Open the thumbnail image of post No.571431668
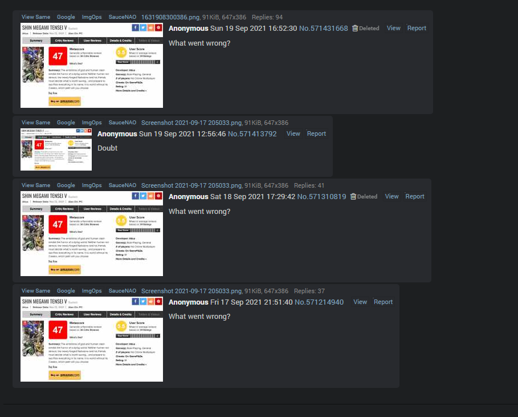 point(92,65)
